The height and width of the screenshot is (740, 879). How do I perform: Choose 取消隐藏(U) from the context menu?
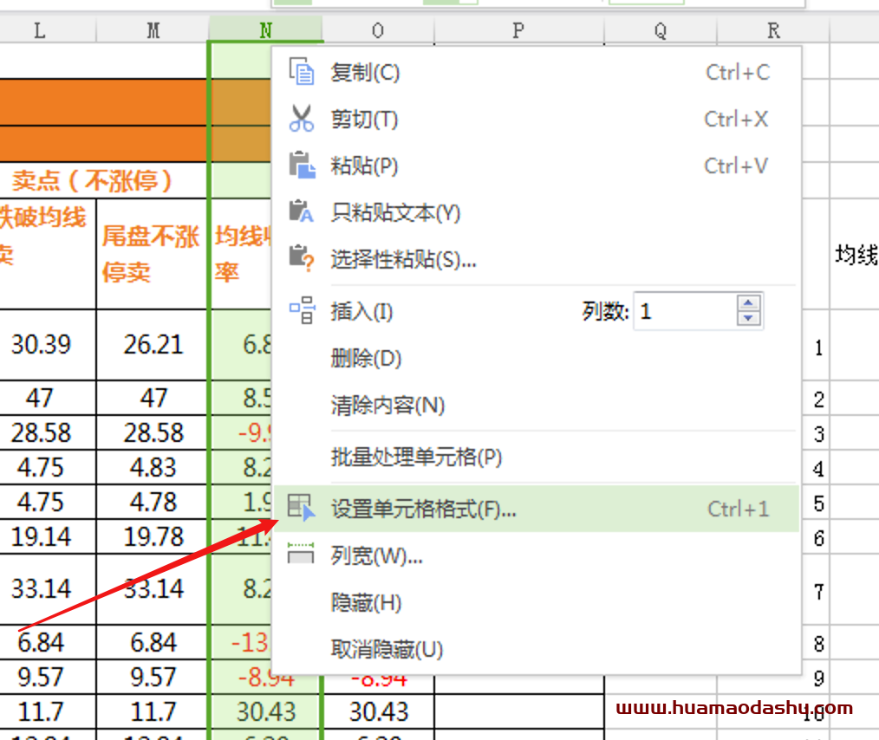[x=536, y=649]
